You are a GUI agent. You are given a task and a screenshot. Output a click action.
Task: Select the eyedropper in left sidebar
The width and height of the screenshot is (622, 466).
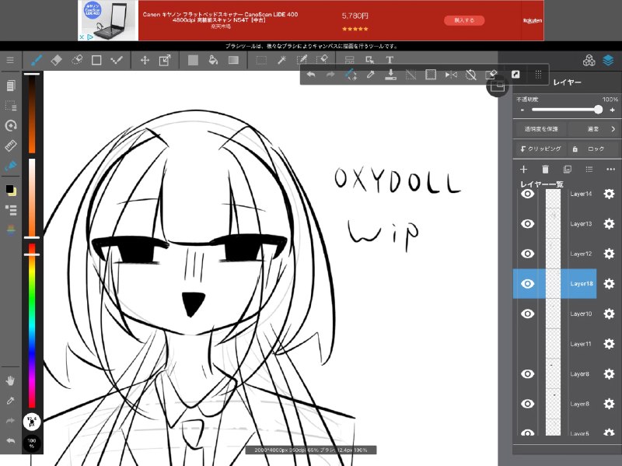(x=11, y=401)
